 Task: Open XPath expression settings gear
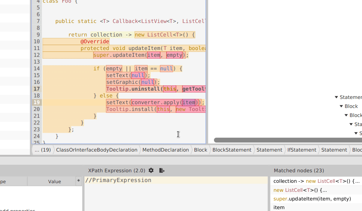point(151,170)
